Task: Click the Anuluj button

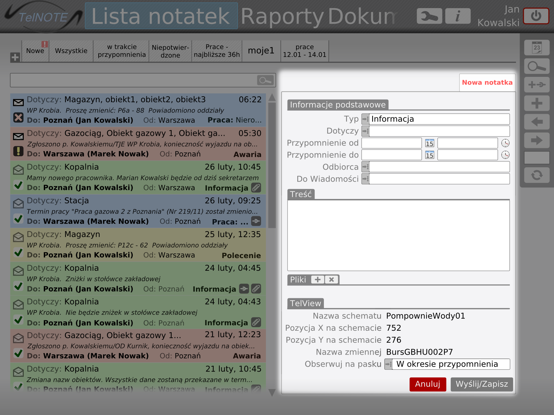Action: point(428,384)
